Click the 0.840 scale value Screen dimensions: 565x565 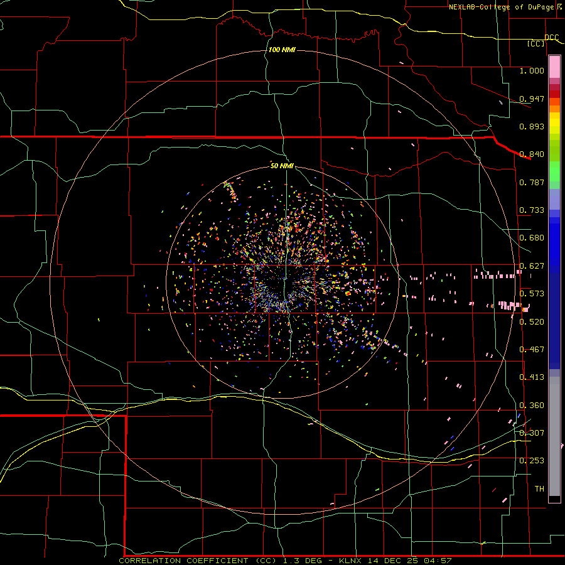coord(532,154)
